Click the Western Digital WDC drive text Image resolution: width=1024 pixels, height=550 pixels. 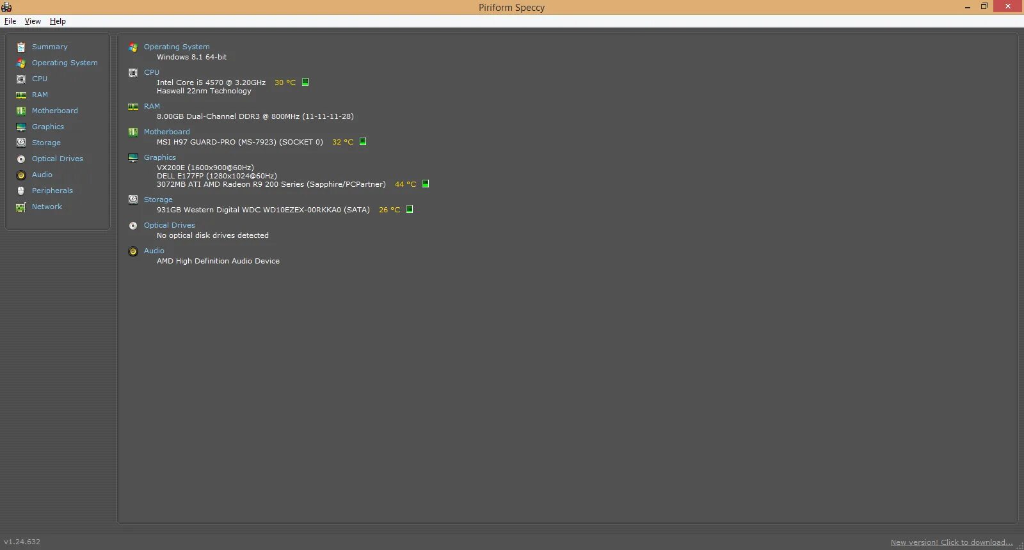coord(262,210)
